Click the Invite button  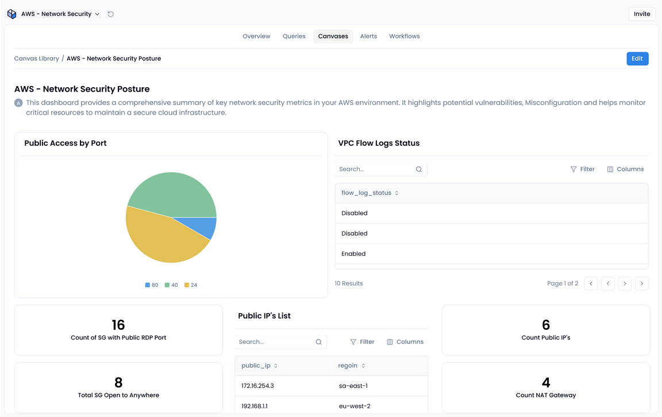[x=642, y=14]
